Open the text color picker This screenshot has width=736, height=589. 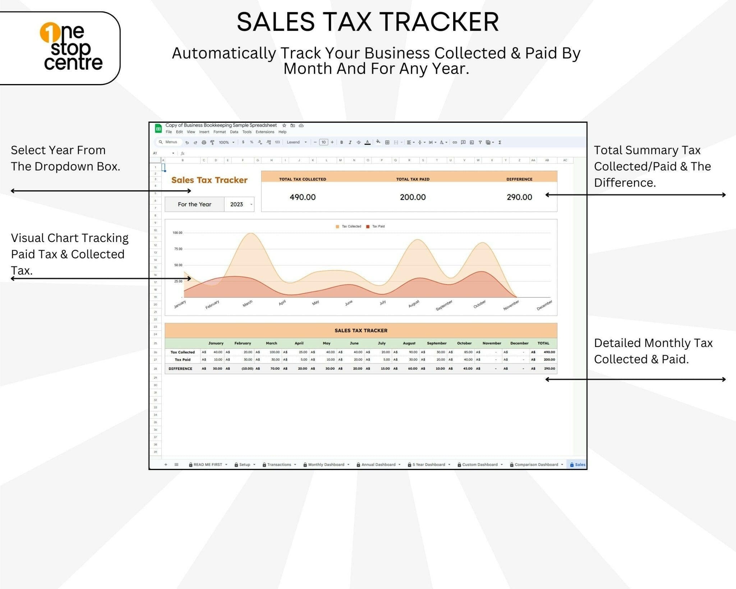coord(368,143)
